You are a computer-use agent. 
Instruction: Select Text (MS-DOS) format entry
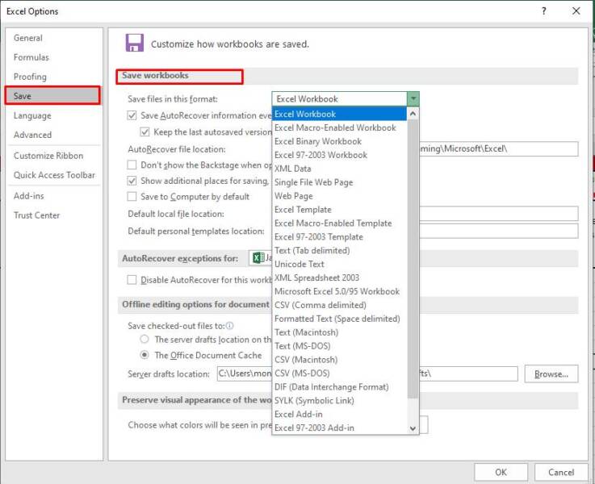(340, 346)
